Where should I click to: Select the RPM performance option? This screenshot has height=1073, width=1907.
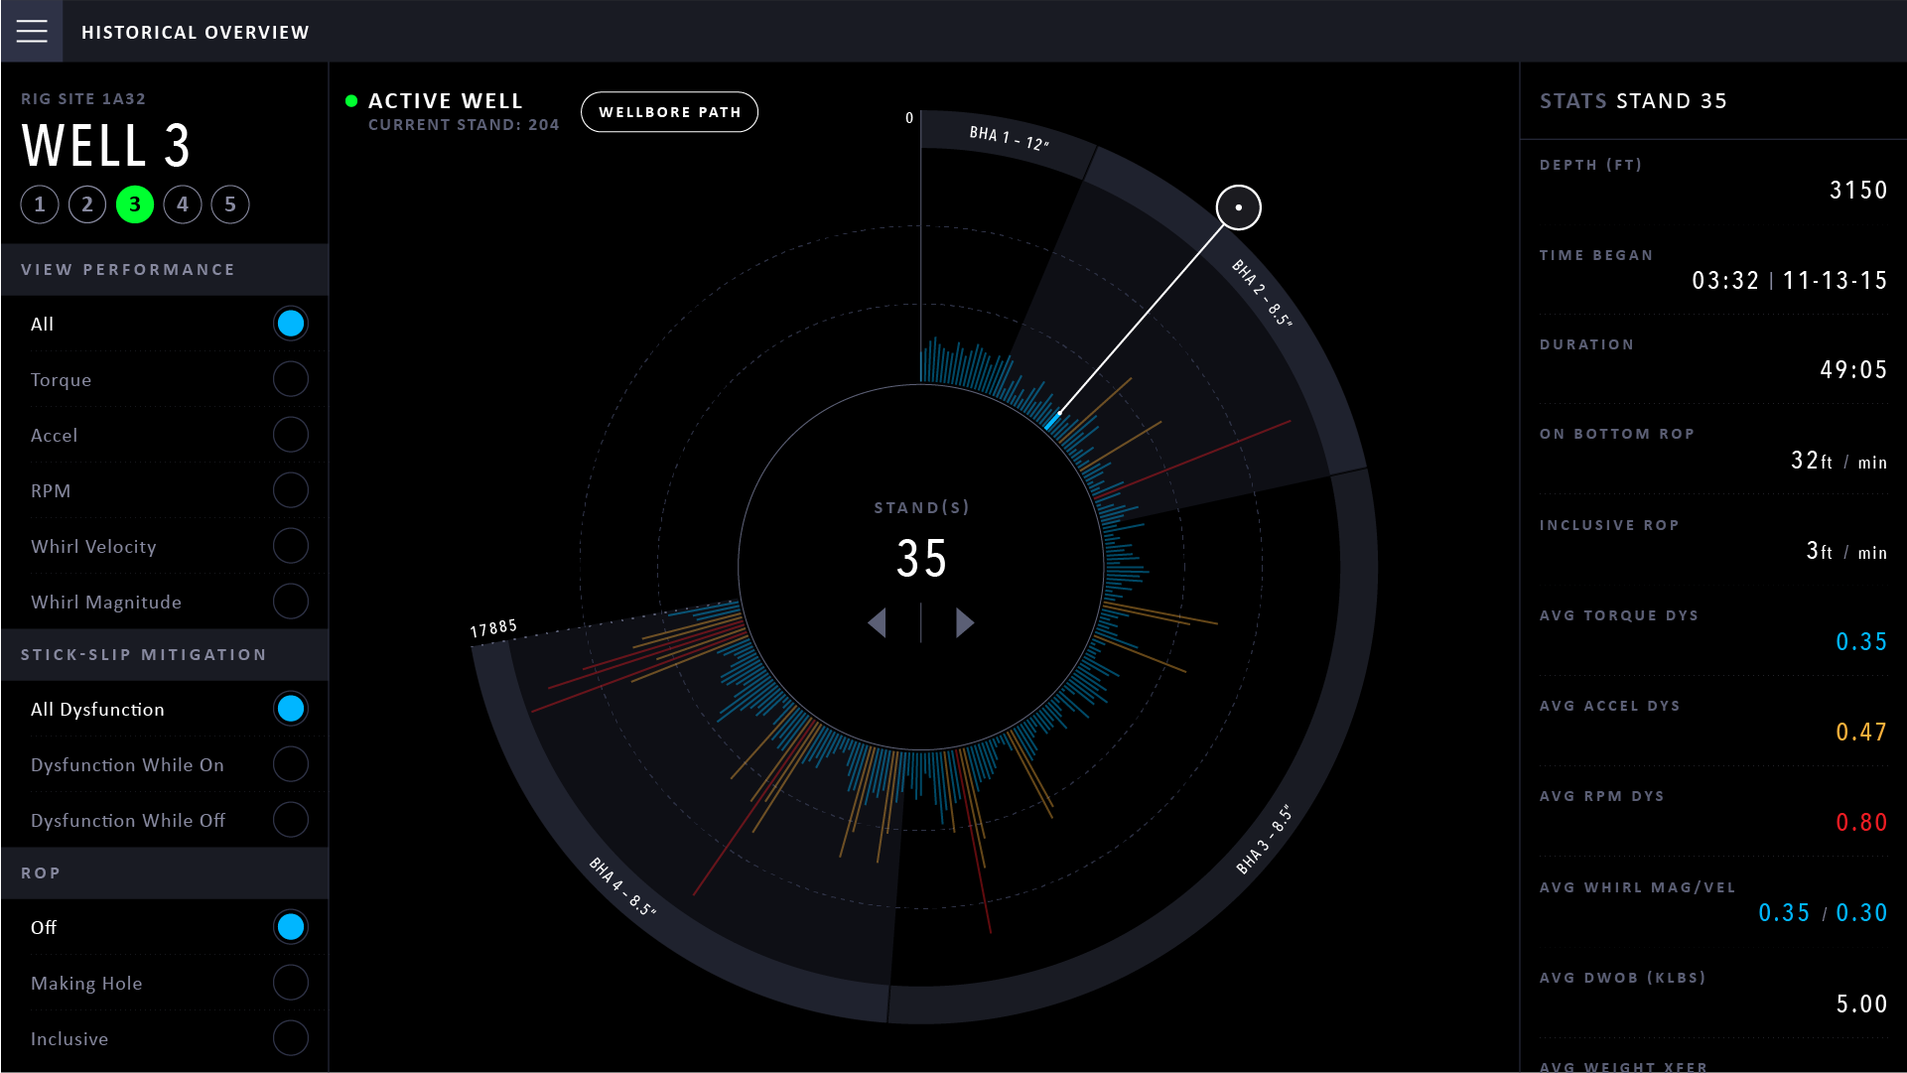(290, 490)
